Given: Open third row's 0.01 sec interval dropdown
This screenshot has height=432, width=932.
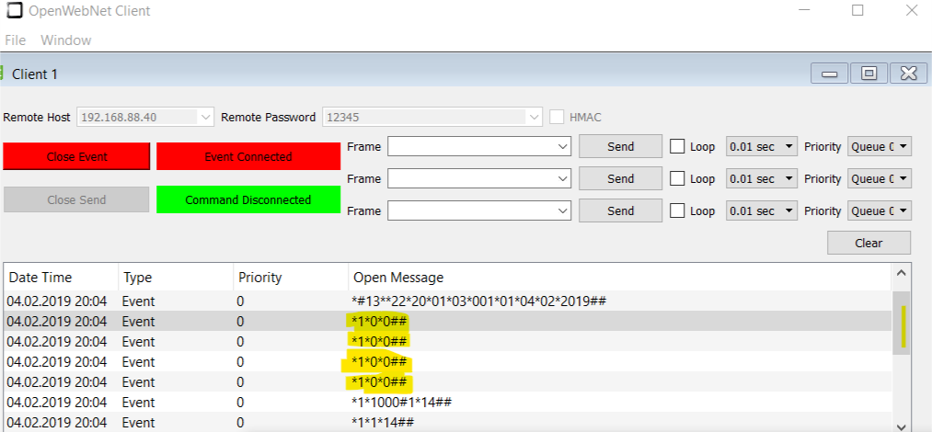Looking at the screenshot, I should click(762, 210).
